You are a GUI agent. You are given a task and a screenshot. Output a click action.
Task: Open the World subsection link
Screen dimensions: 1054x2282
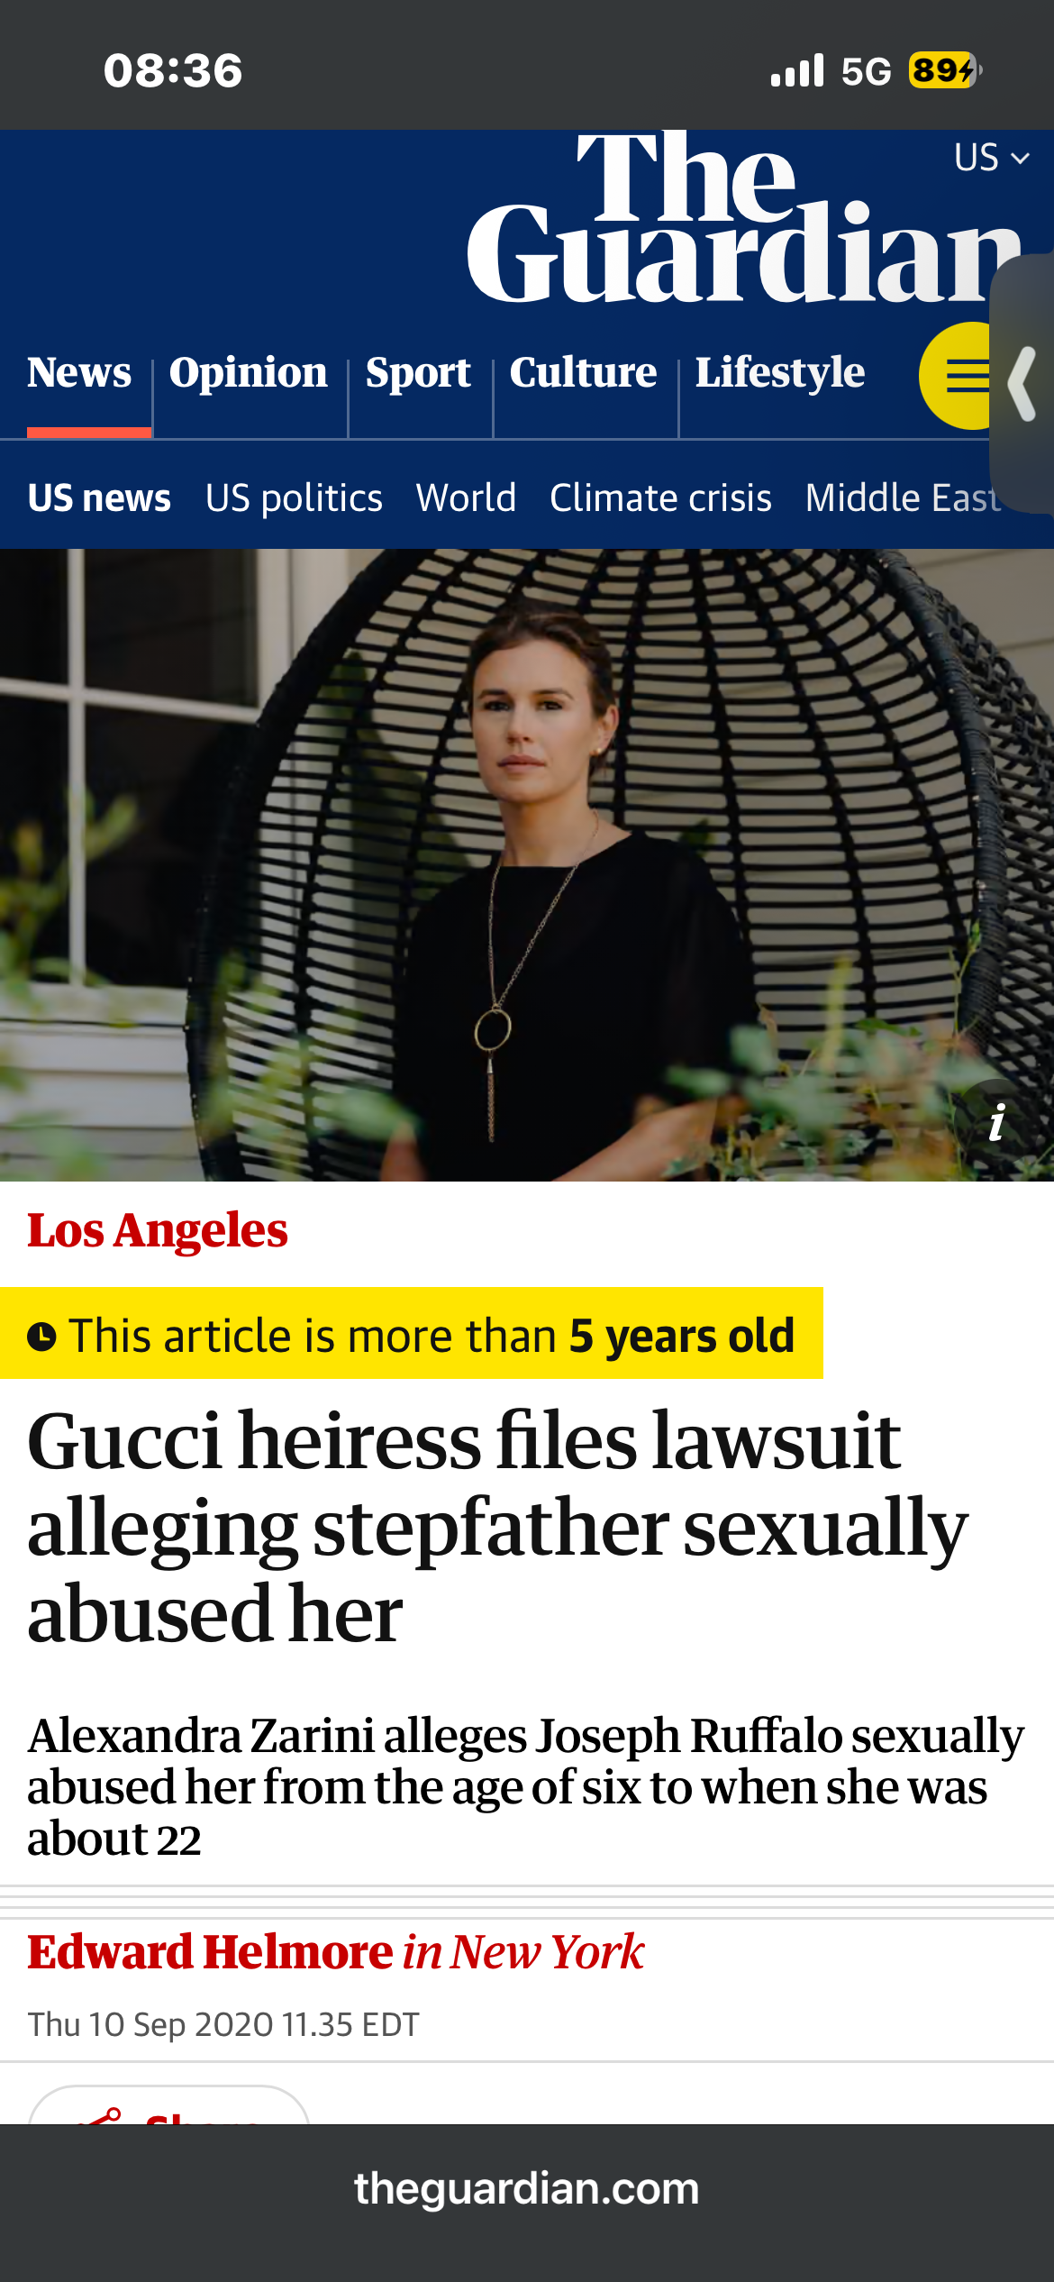(x=466, y=498)
